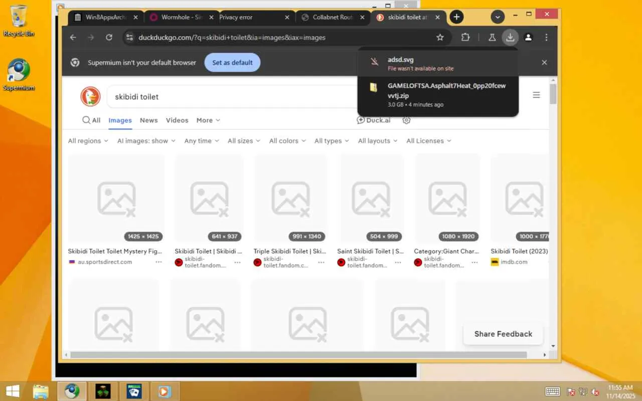Open the Skibidi Toilet (2023) result title
The image size is (642, 401).
pos(519,251)
